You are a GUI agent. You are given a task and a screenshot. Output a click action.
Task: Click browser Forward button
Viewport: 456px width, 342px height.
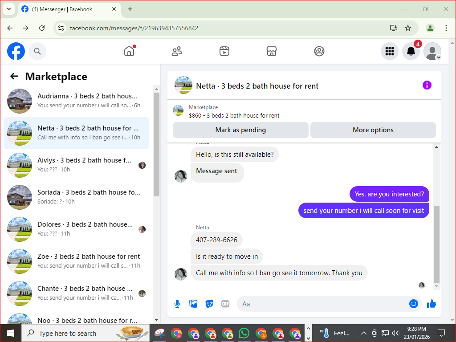point(26,28)
